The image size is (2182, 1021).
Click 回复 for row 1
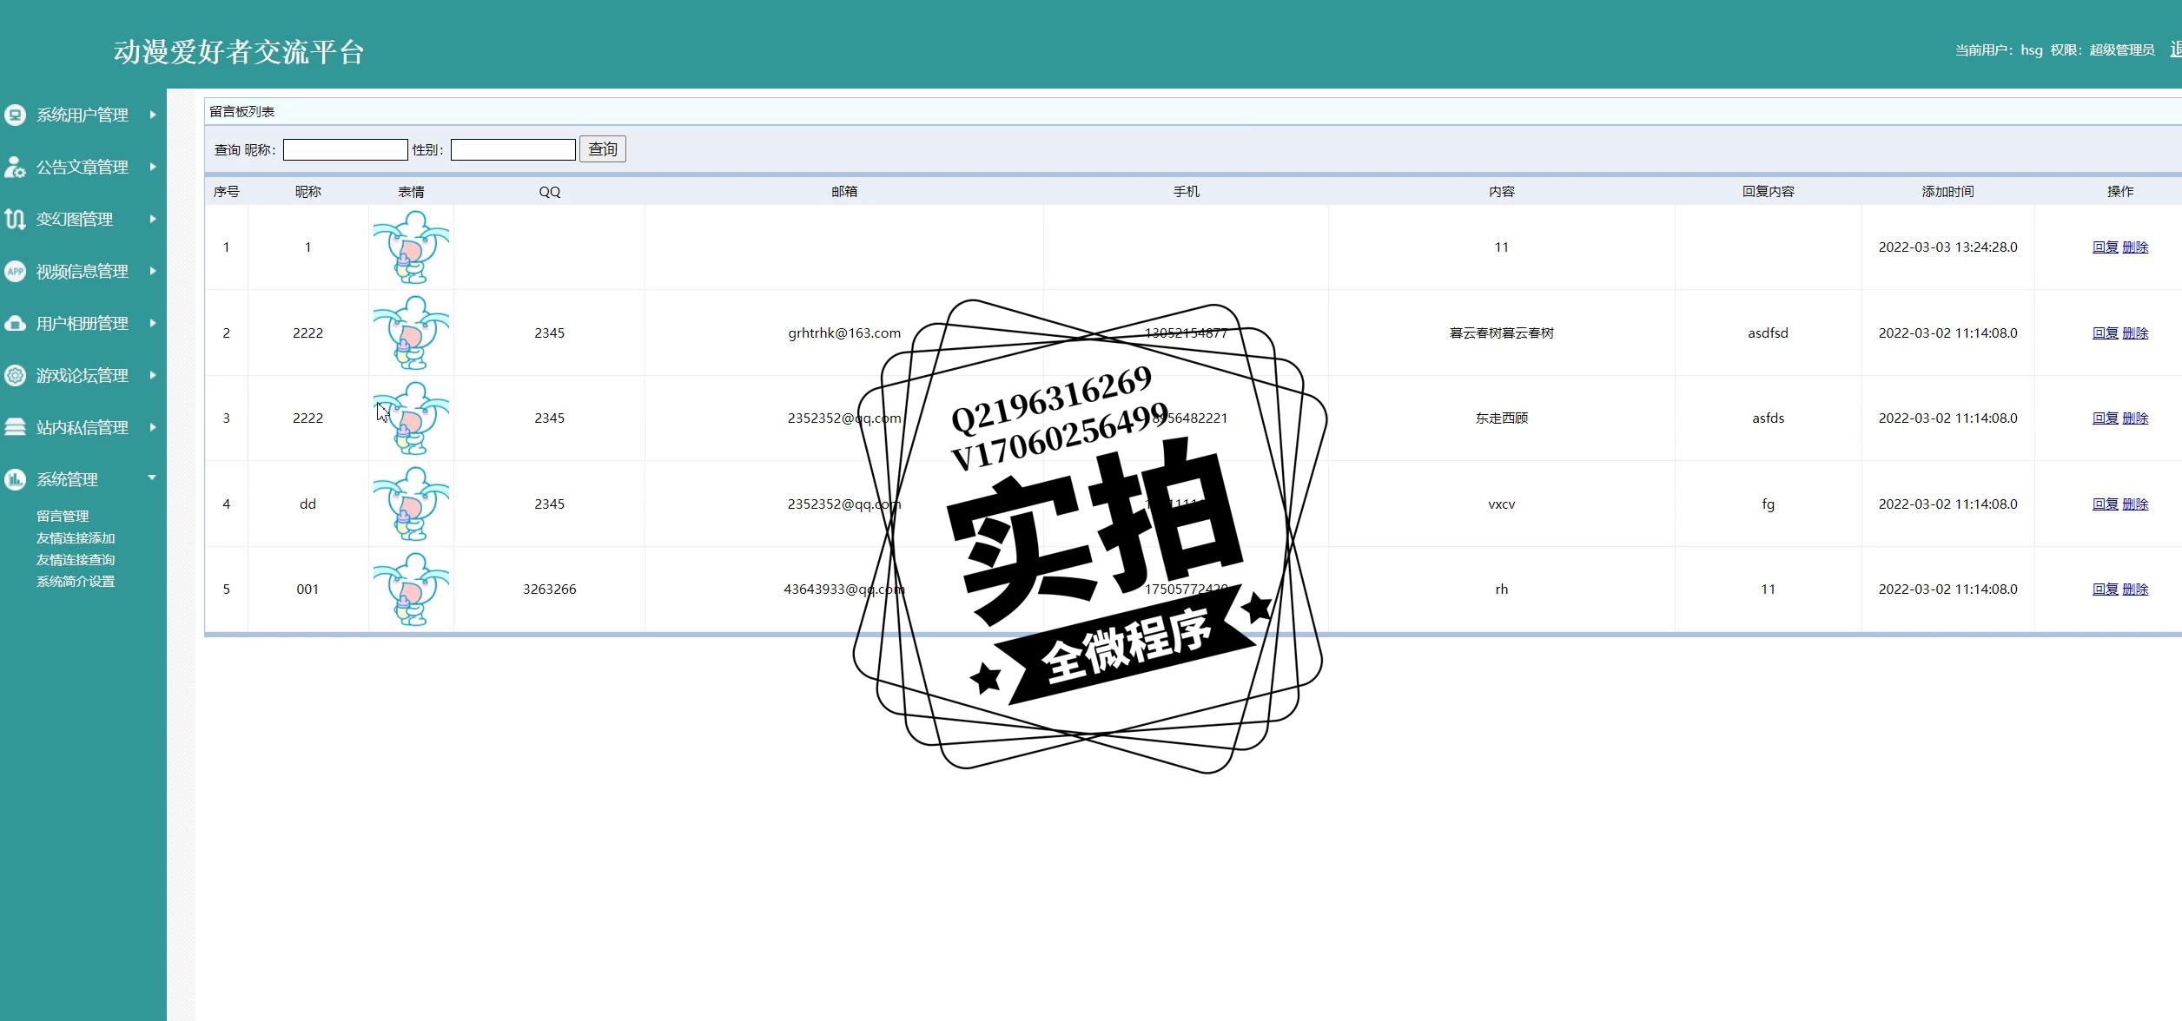[2105, 247]
